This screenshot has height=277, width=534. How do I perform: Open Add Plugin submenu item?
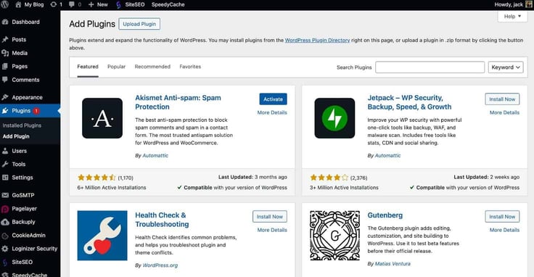click(x=16, y=136)
